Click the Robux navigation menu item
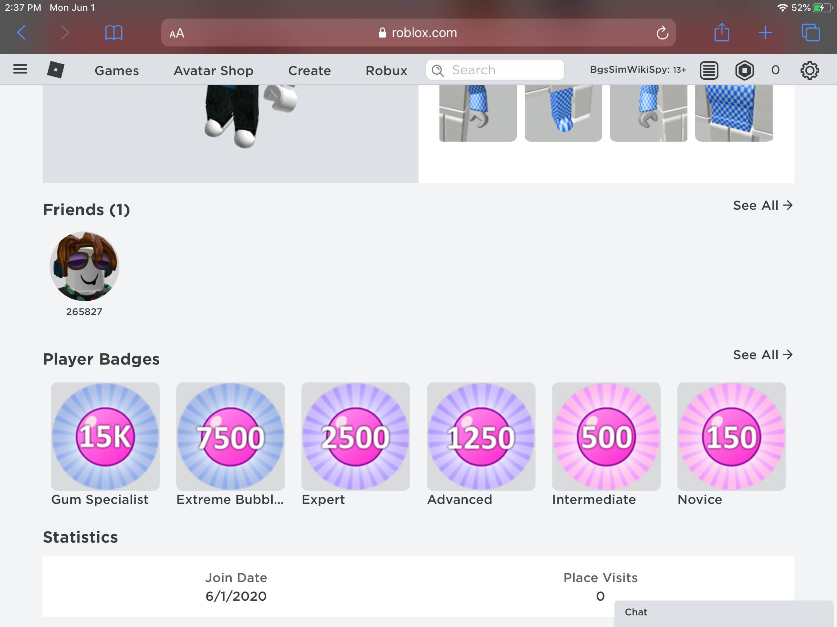This screenshot has width=837, height=627. tap(386, 70)
